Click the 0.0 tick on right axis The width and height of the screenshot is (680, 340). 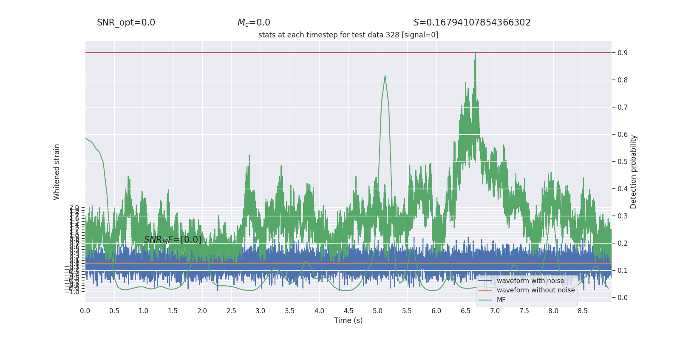[623, 297]
